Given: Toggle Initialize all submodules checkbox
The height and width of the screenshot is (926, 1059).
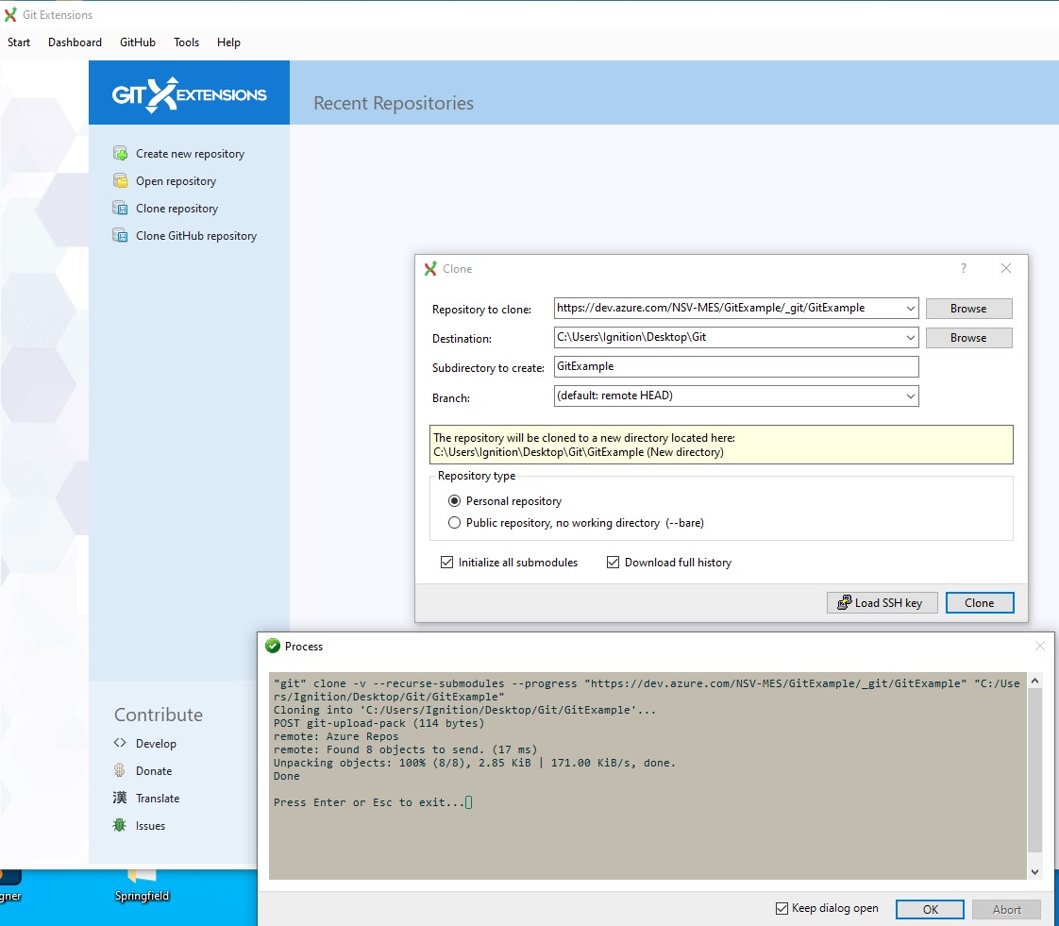Looking at the screenshot, I should pyautogui.click(x=446, y=562).
